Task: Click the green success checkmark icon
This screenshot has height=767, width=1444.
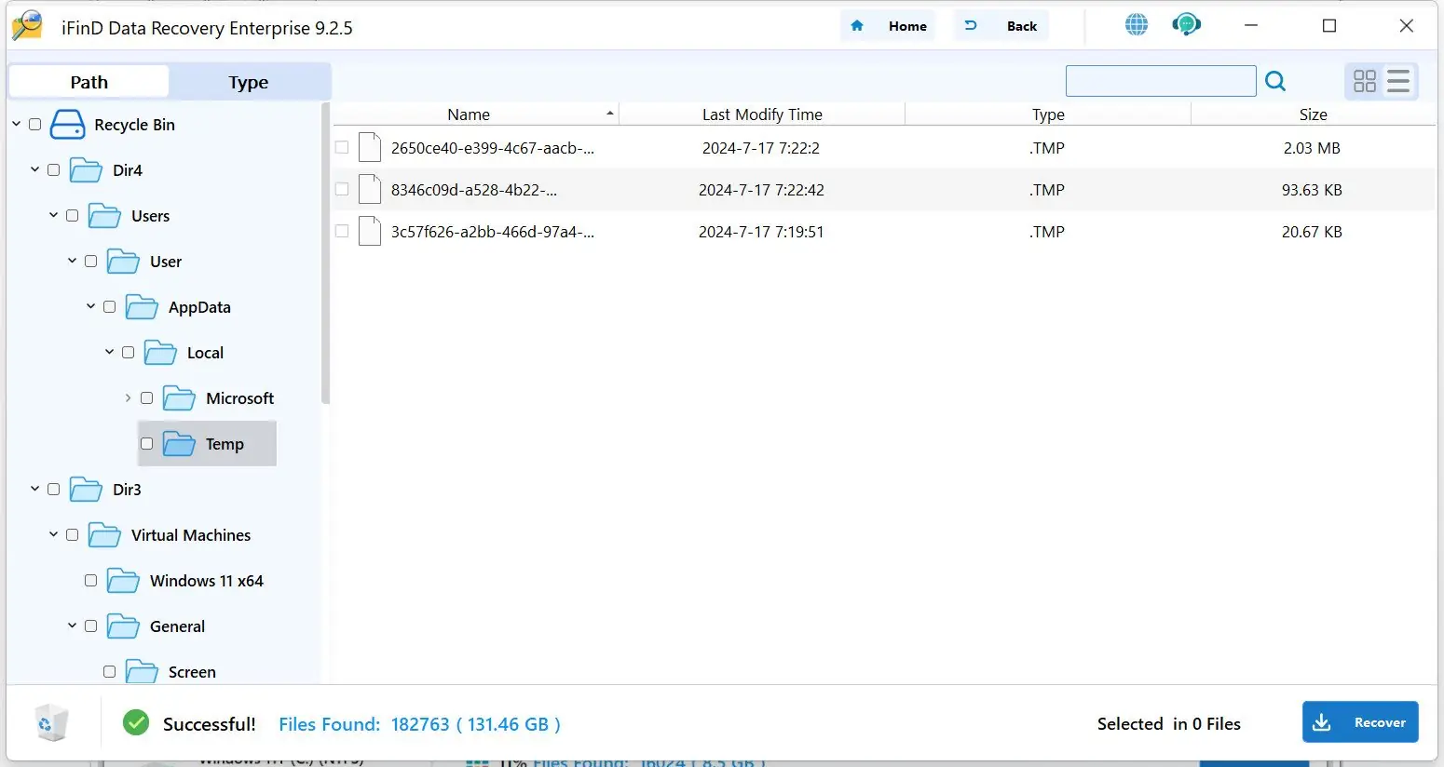Action: pos(136,723)
